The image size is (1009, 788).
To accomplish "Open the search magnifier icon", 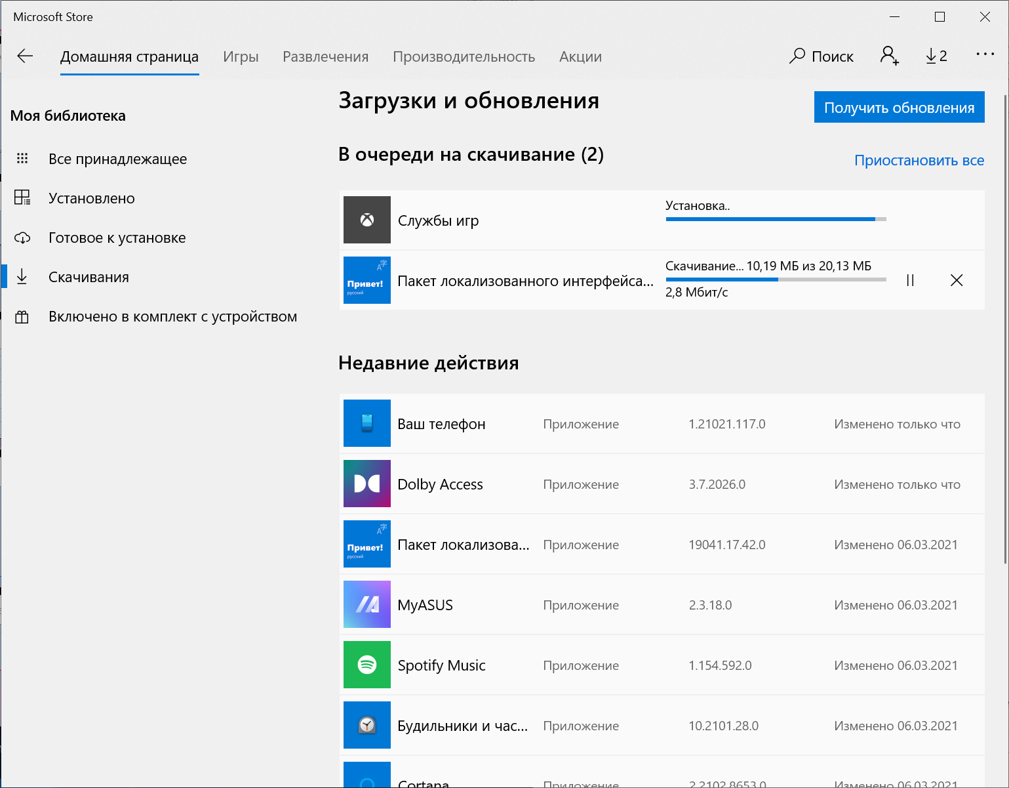I will point(797,56).
